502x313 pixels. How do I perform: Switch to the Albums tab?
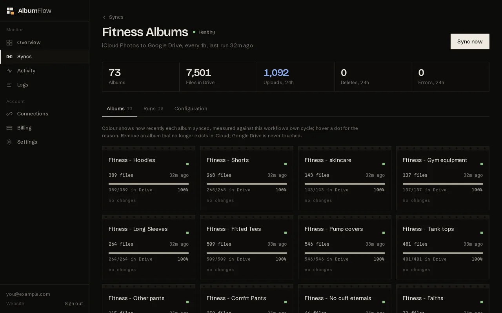click(x=120, y=109)
